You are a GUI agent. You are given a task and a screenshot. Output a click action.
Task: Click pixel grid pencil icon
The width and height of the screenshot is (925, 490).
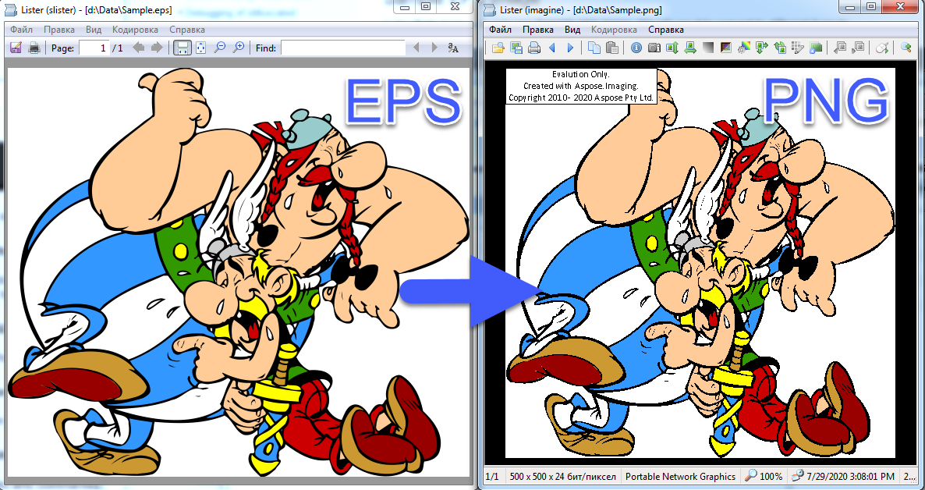pyautogui.click(x=798, y=48)
